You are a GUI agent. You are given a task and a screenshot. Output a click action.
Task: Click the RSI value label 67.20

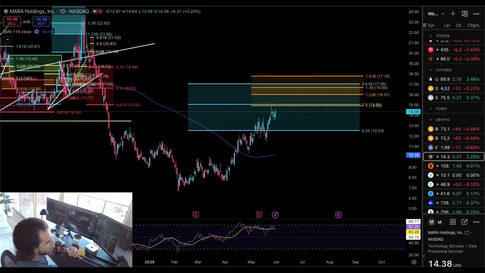pyautogui.click(x=413, y=226)
